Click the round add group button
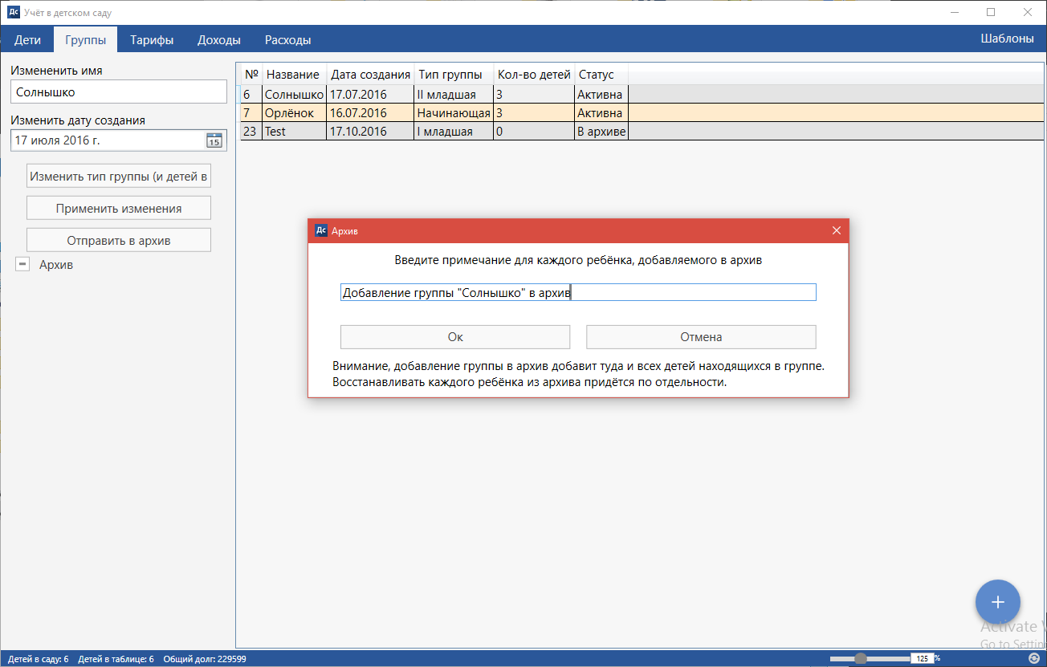 (997, 601)
